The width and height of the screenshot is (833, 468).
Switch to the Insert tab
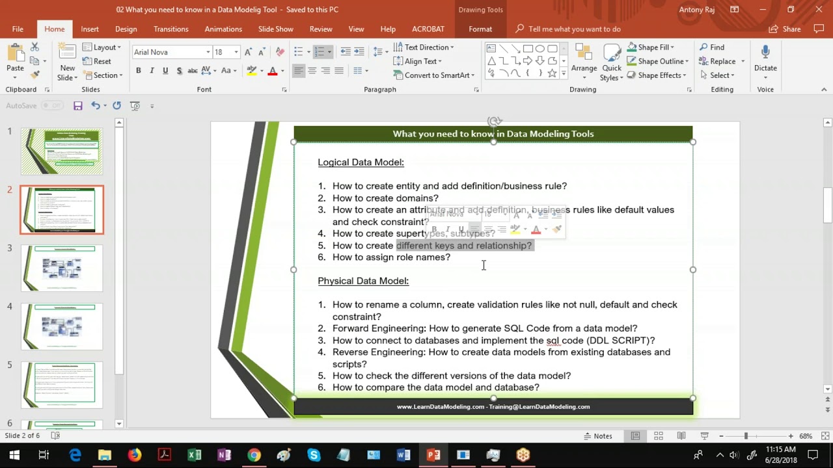[x=90, y=29]
